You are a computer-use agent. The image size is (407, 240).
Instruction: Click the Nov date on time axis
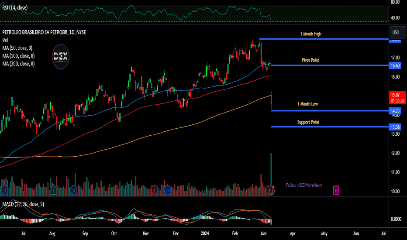point(145,234)
